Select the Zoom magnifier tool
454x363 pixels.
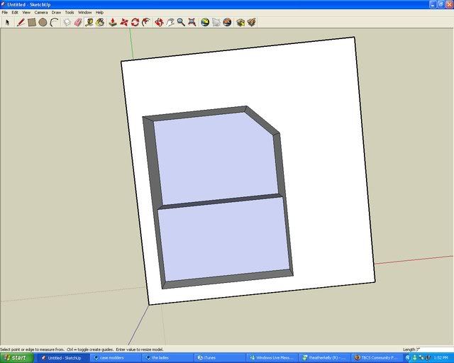tap(181, 22)
